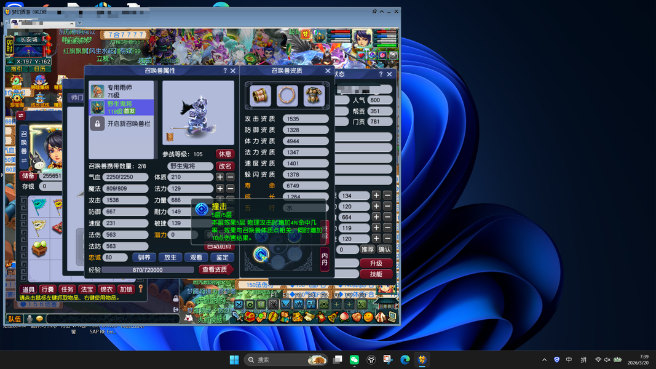656x369 pixels.
Task: Open the 日历 button near minimap
Action: click(x=40, y=69)
